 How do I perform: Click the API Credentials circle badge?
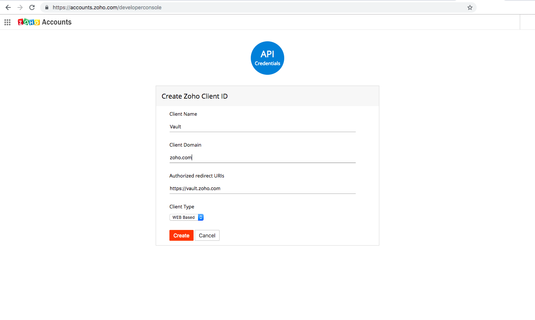coord(267,58)
